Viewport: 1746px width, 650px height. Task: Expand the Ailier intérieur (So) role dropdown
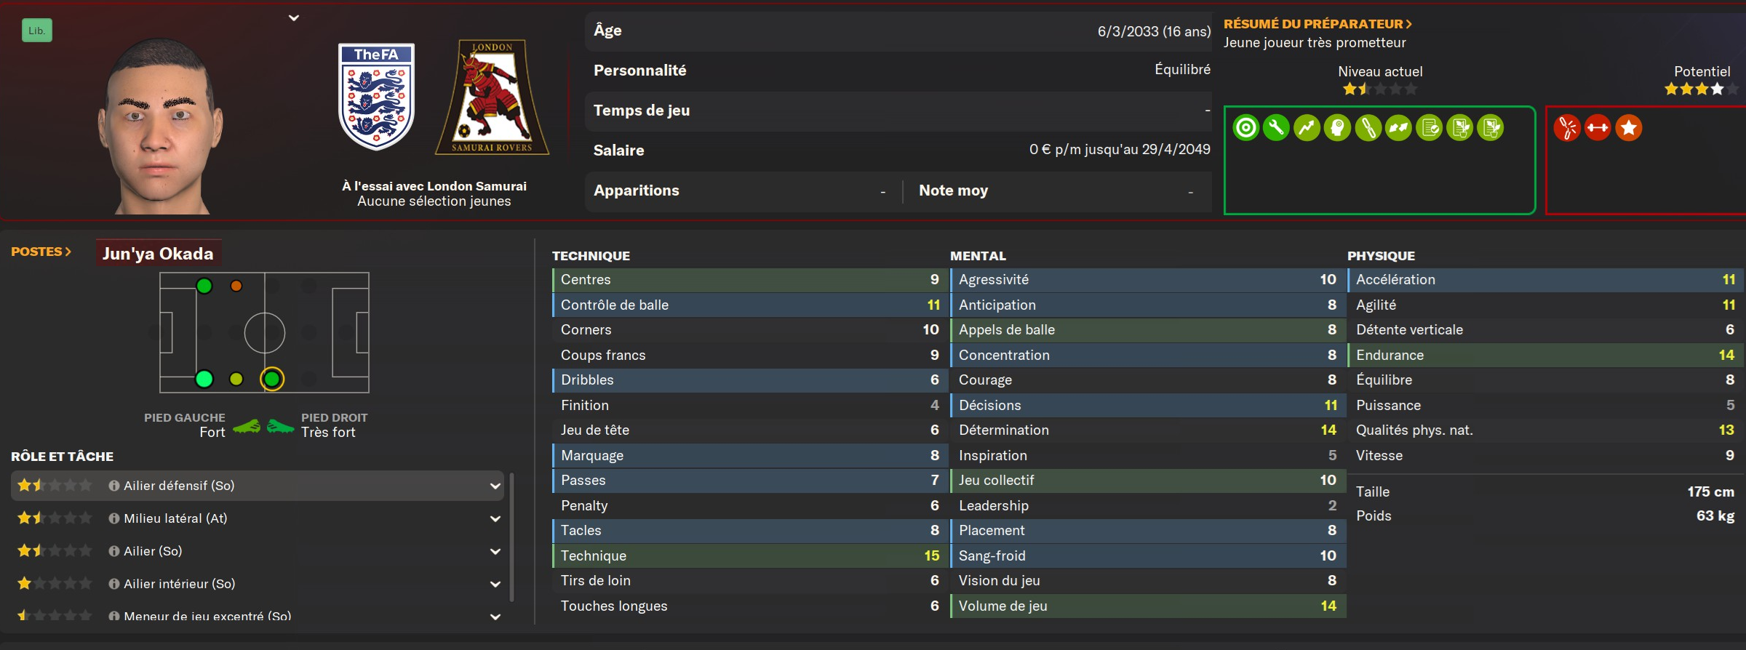495,584
